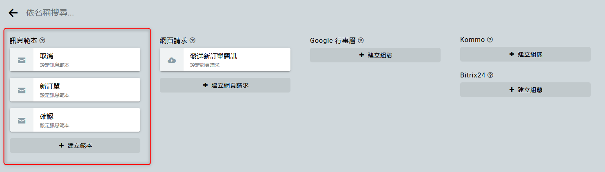Viewport: 605px width, 172px height.
Task: Open the 發送新訂單簡訊 web request
Action: click(x=236, y=60)
